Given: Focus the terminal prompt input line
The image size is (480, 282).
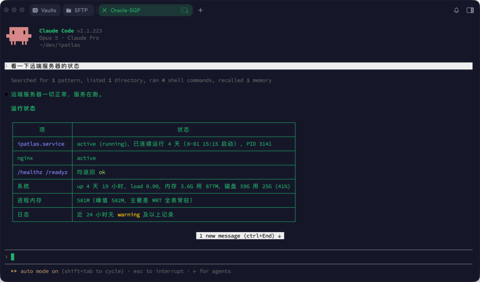Looking at the screenshot, I should (239, 257).
